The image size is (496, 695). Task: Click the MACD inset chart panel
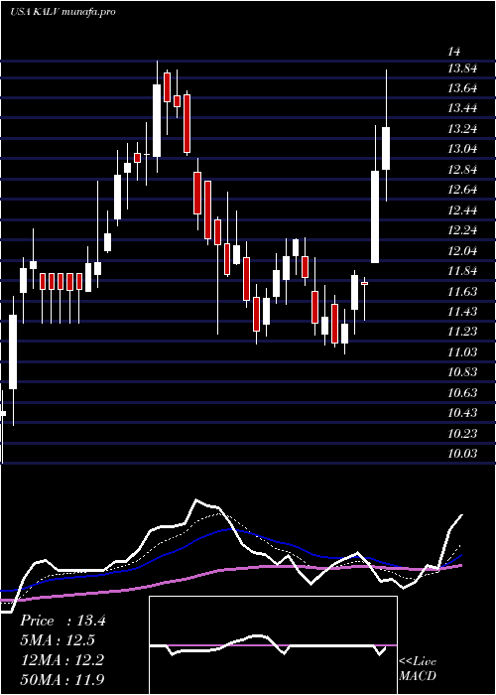[273, 645]
